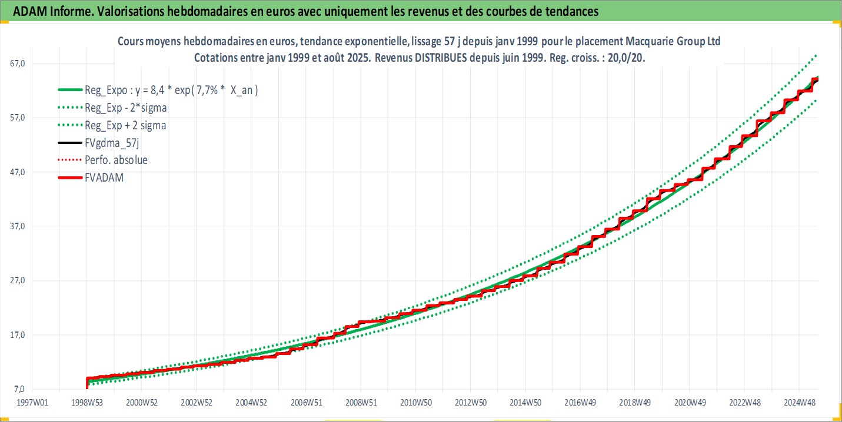Click legend entry 'FVADAM'
Image resolution: width=842 pixels, height=422 pixels.
pos(104,177)
